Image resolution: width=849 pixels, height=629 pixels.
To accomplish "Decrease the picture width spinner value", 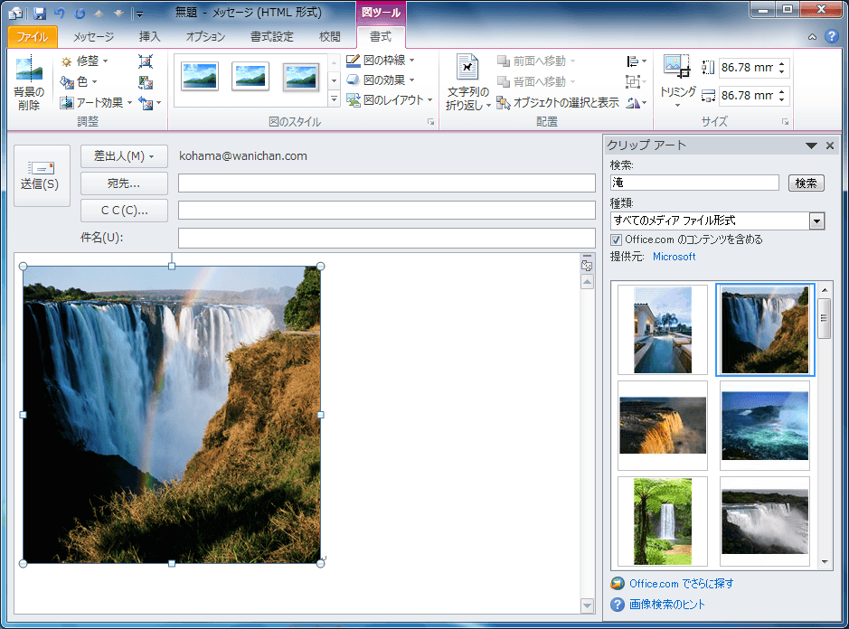I will tap(781, 99).
